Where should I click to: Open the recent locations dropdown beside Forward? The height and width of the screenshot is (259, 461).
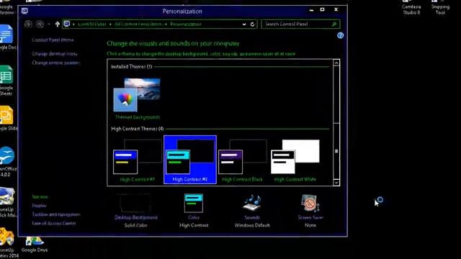coord(49,24)
